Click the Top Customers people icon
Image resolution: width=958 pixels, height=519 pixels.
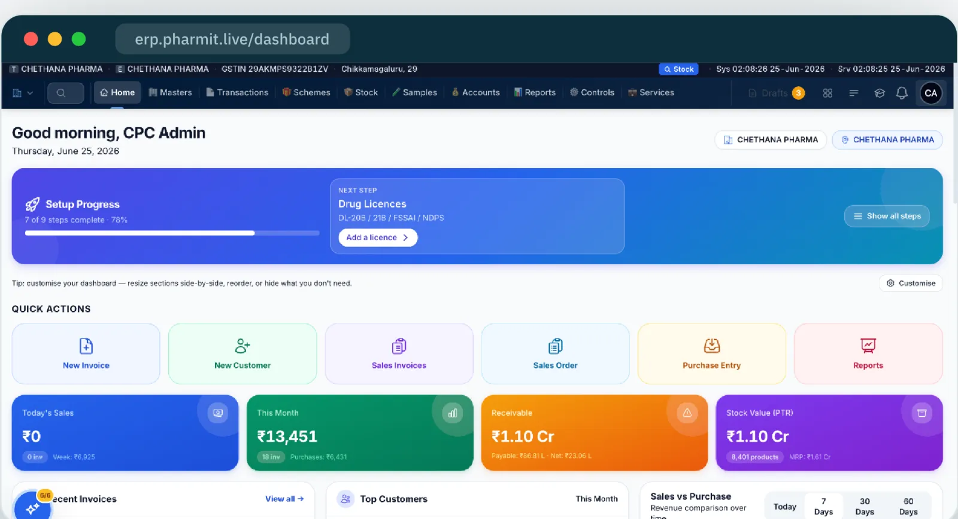pyautogui.click(x=345, y=499)
